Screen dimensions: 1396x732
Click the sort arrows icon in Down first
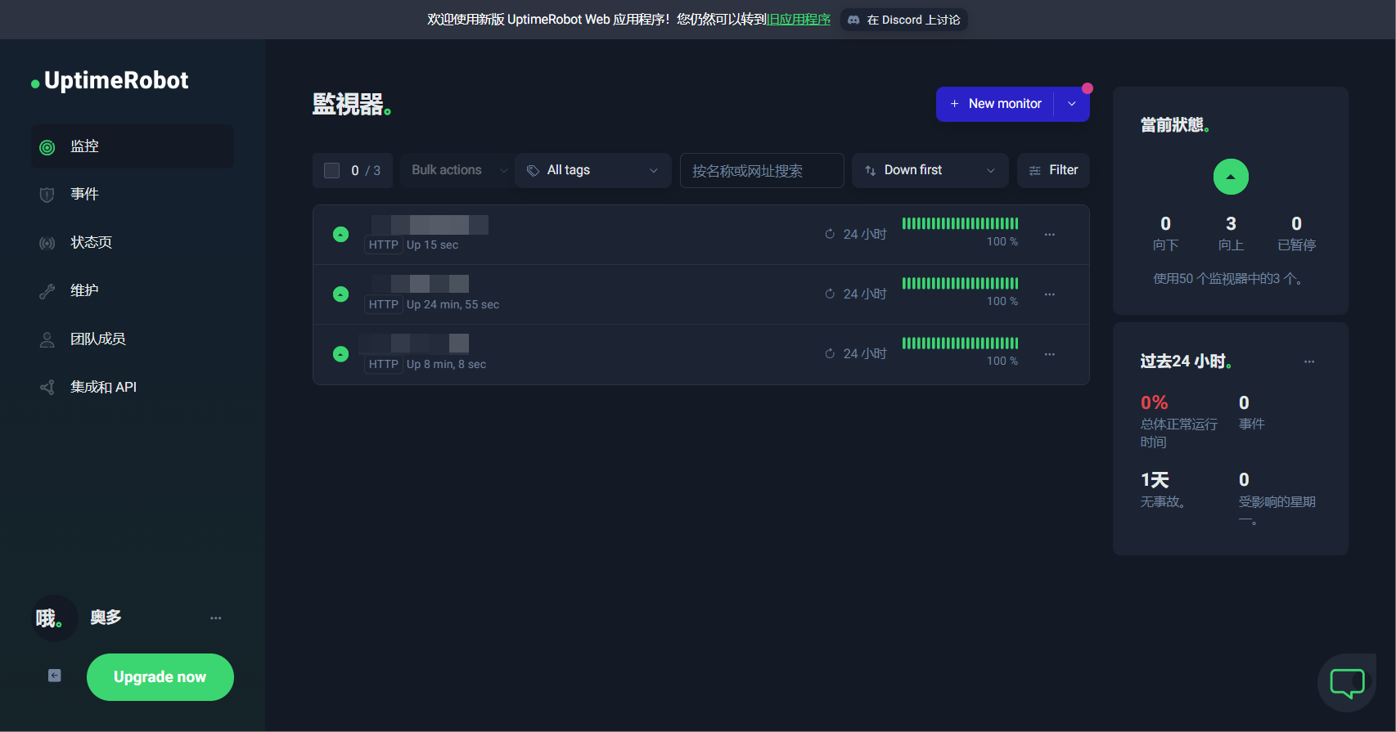(871, 170)
